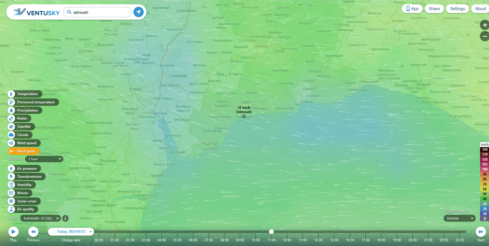
Task: Click the Ventusky logo
Action: point(37,12)
